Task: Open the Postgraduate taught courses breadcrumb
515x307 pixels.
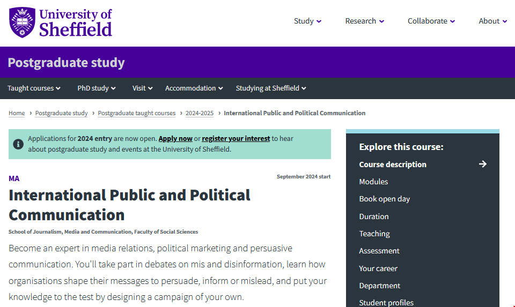Action: pyautogui.click(x=136, y=113)
